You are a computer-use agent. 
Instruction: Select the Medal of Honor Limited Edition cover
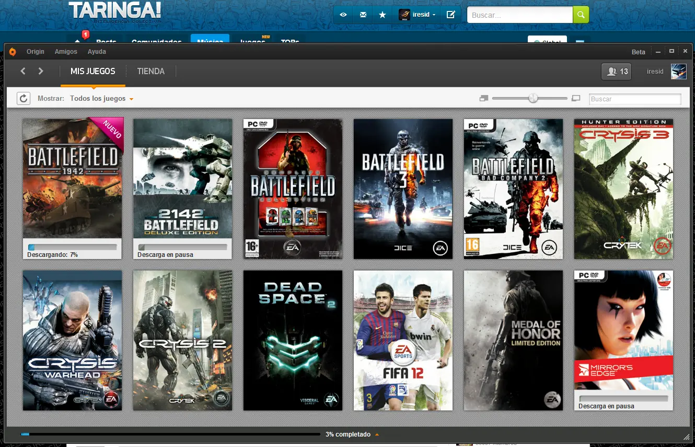513,340
